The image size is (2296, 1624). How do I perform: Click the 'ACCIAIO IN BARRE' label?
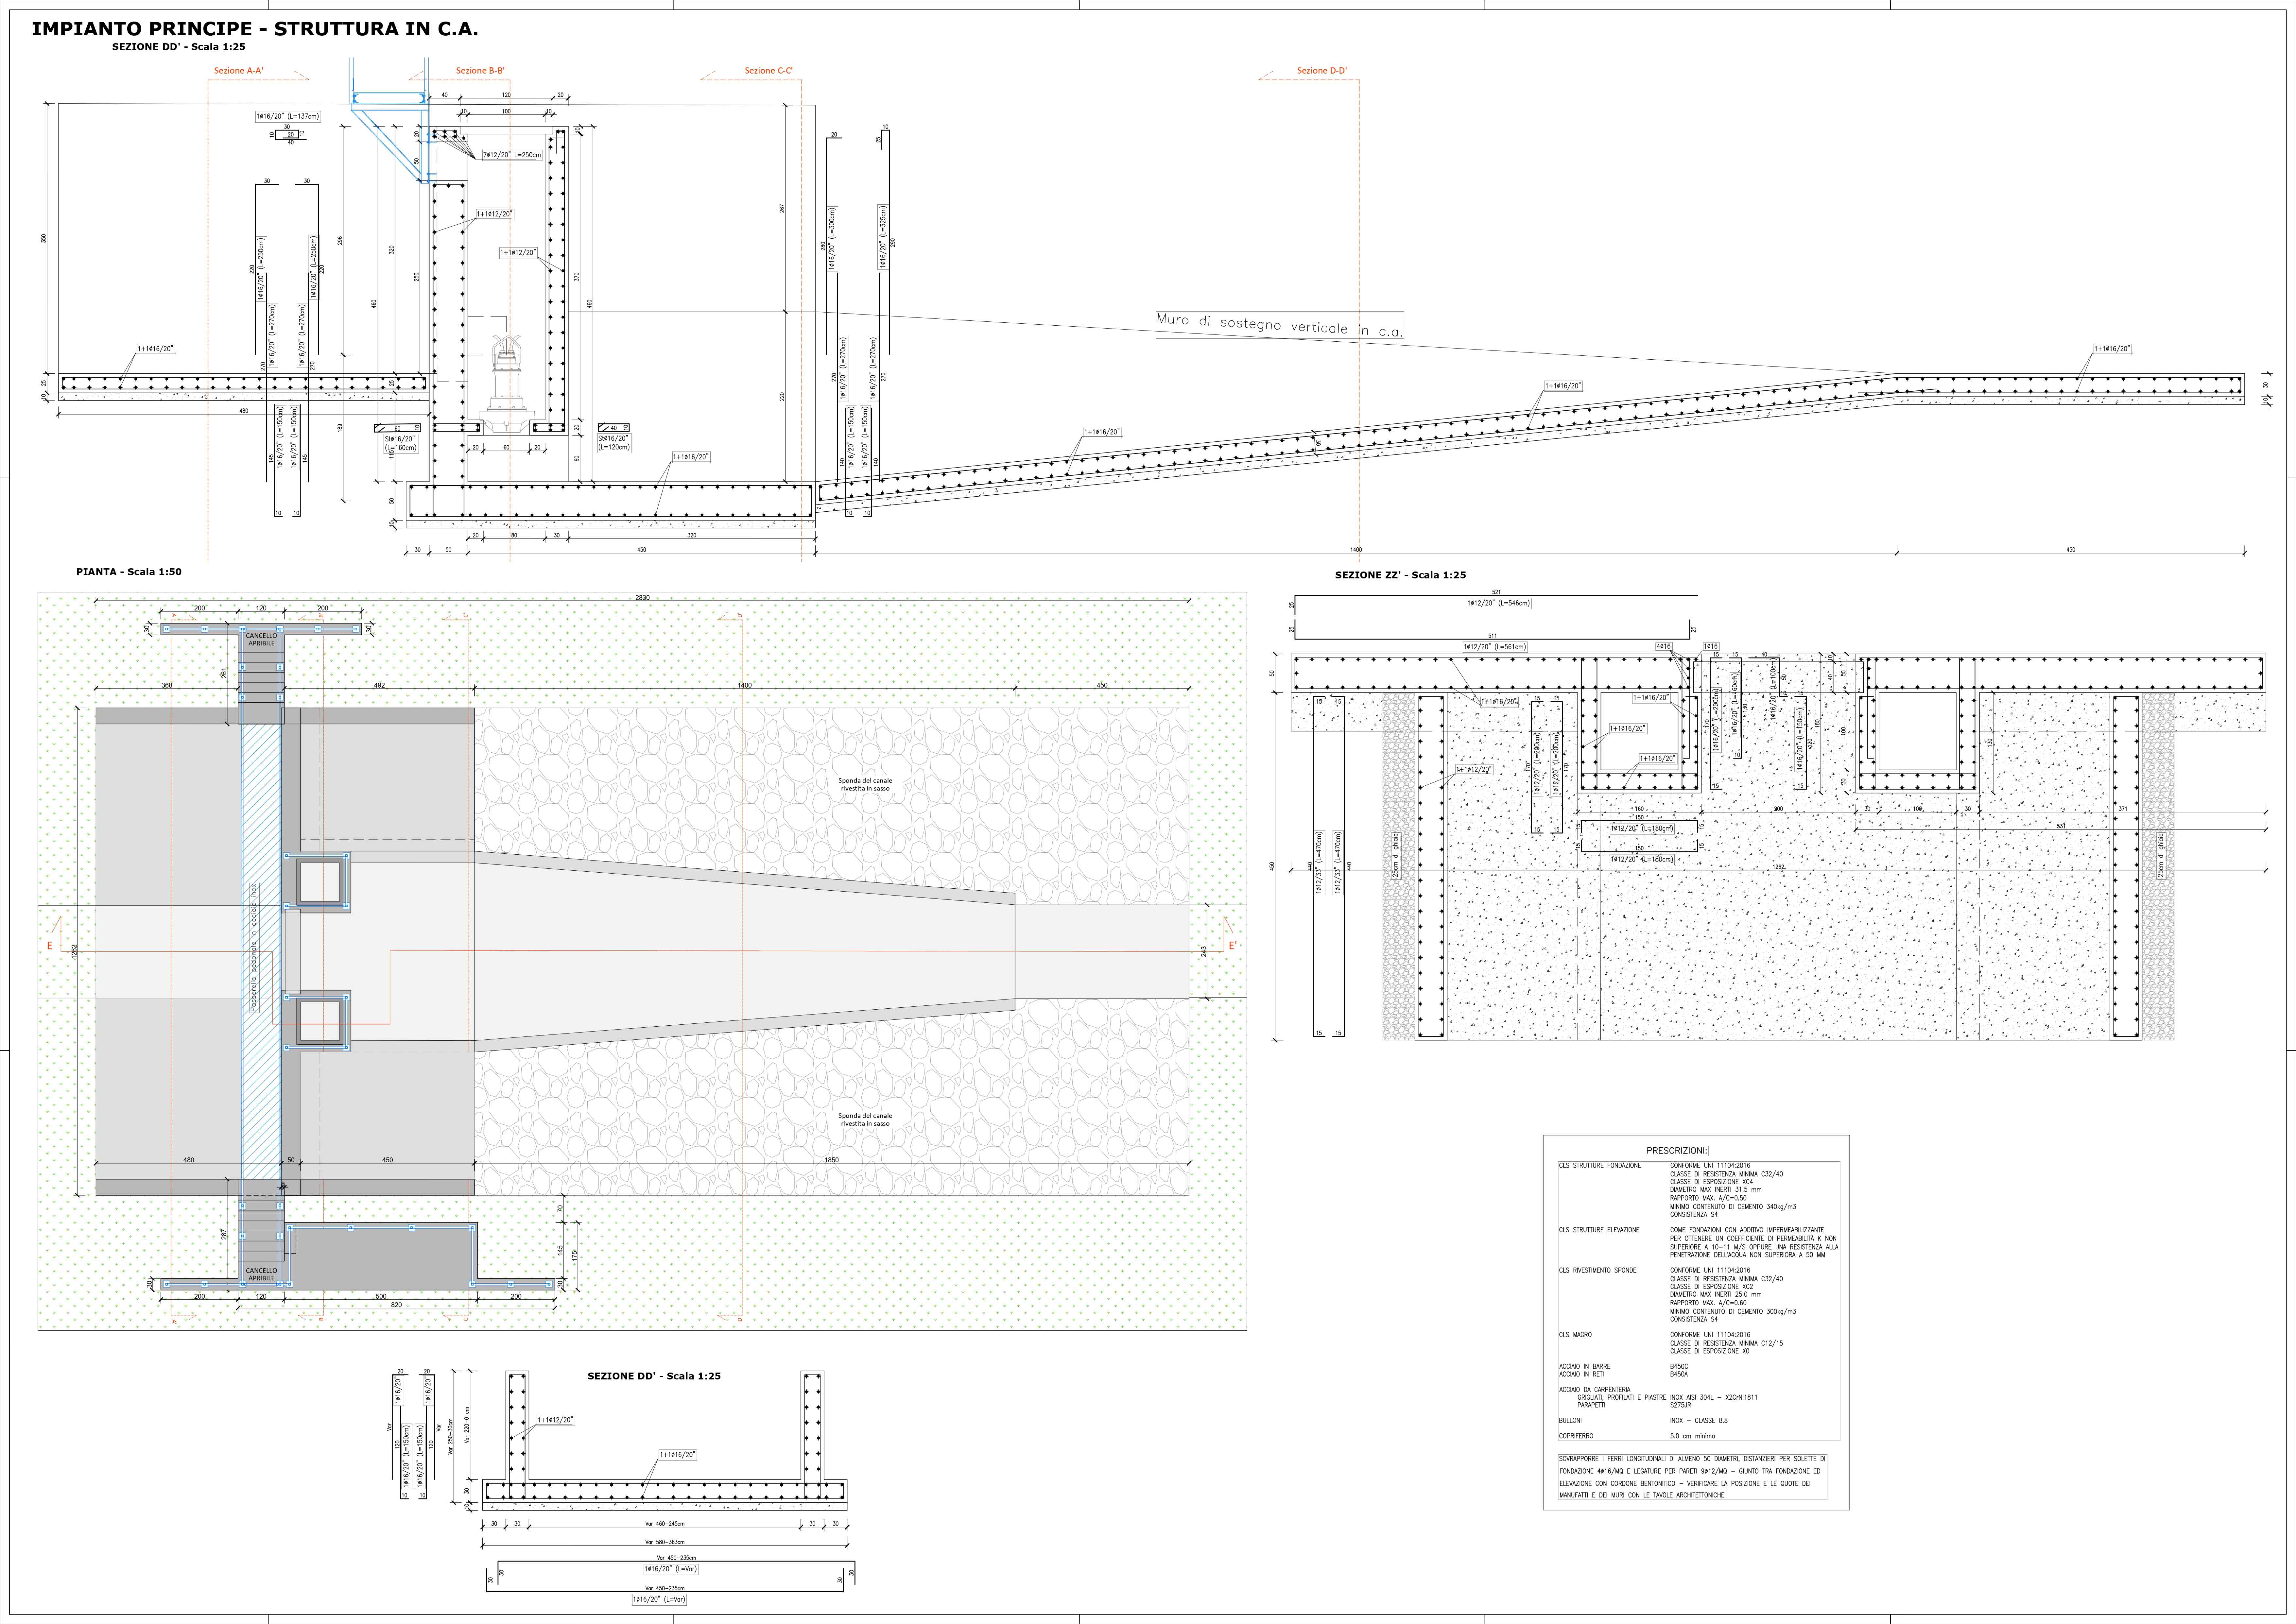(1585, 1366)
